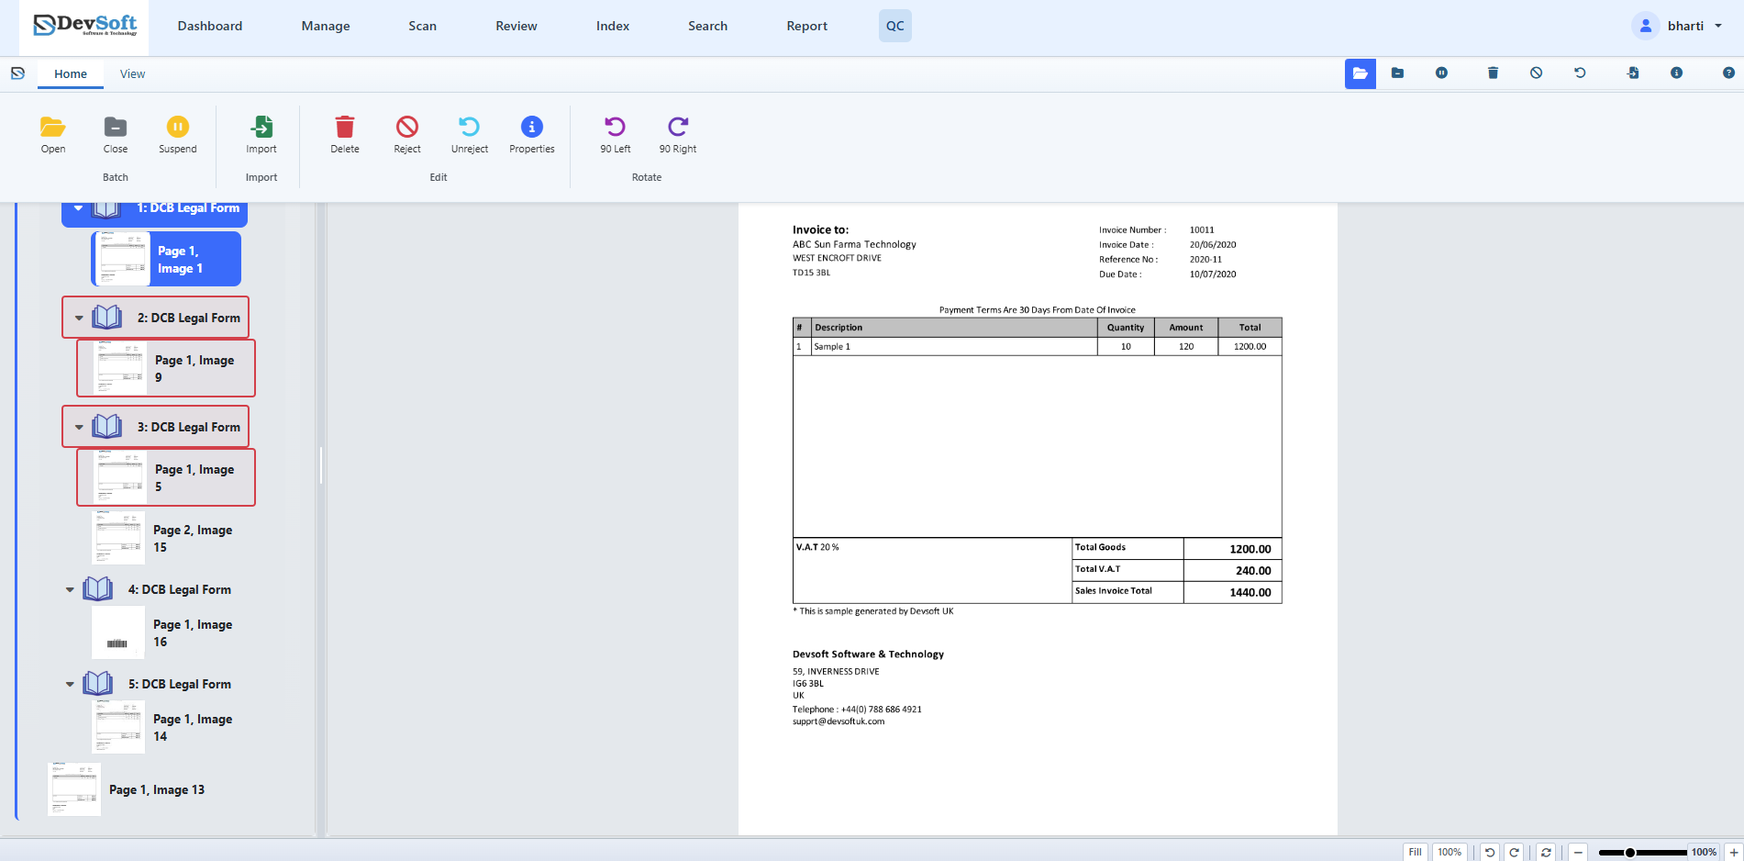
Task: Open the Report menu
Action: 807,26
